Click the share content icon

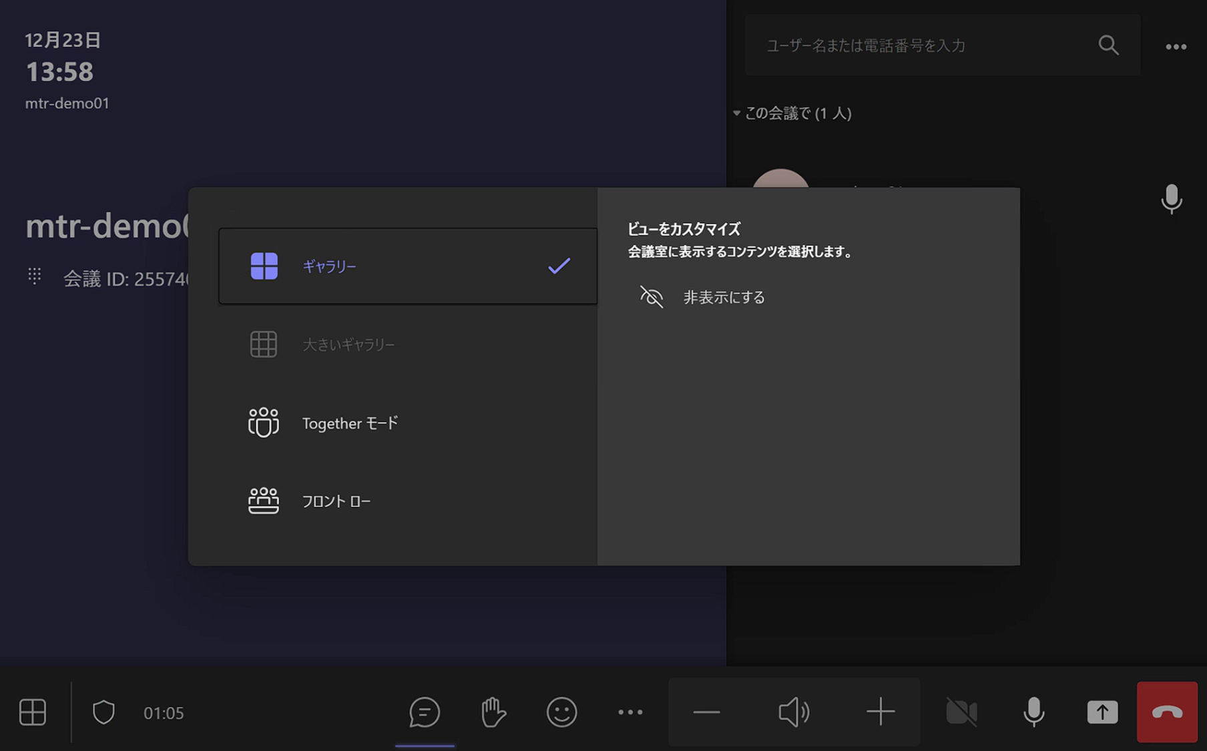pos(1102,712)
